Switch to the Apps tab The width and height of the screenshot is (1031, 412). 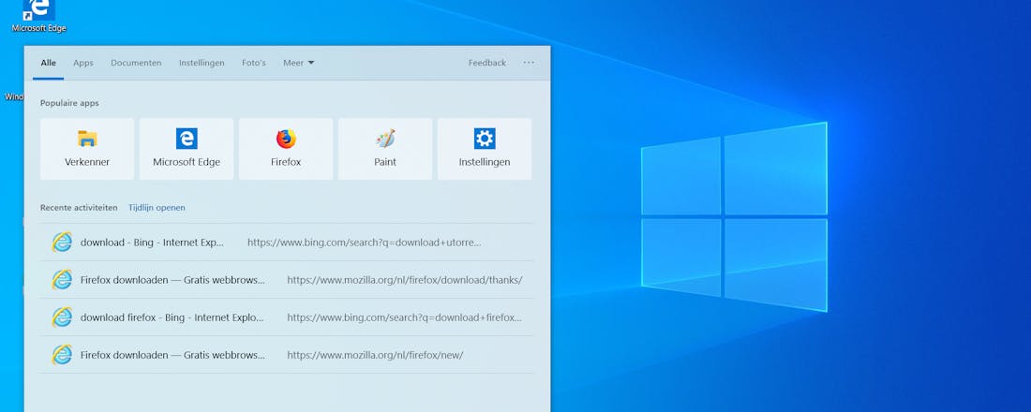coord(82,63)
